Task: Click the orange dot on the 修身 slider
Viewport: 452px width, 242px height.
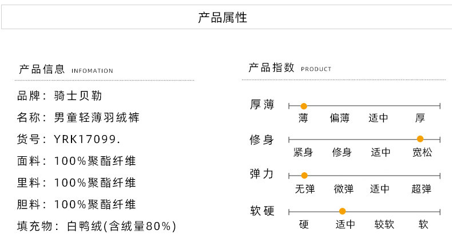Action: coord(420,139)
